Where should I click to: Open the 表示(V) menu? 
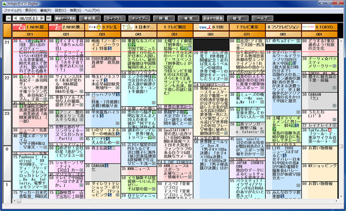pyautogui.click(x=31, y=10)
